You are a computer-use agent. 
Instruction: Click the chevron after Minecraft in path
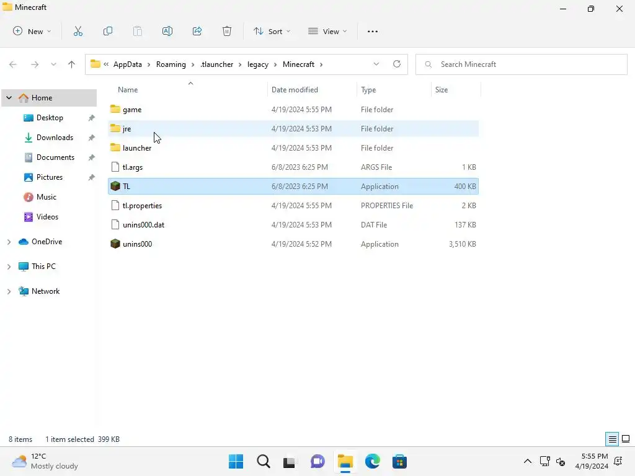[321, 64]
